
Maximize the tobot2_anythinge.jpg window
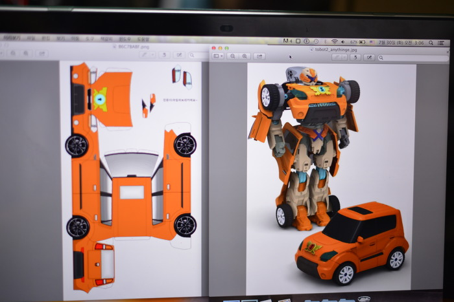point(227,49)
